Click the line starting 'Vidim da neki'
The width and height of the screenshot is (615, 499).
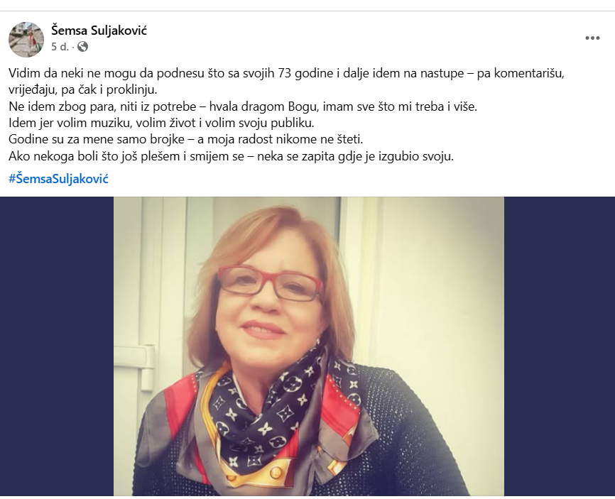point(286,73)
